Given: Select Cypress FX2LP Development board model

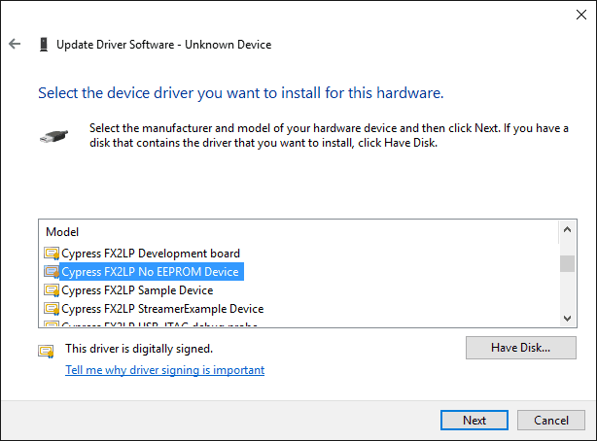Looking at the screenshot, I should click(151, 254).
